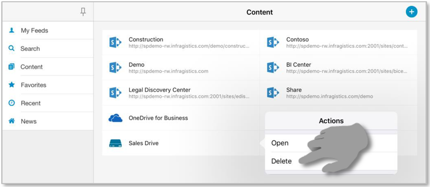This screenshot has height=187, width=430.
Task: Click the Construction SharePoint icon
Action: click(x=115, y=42)
